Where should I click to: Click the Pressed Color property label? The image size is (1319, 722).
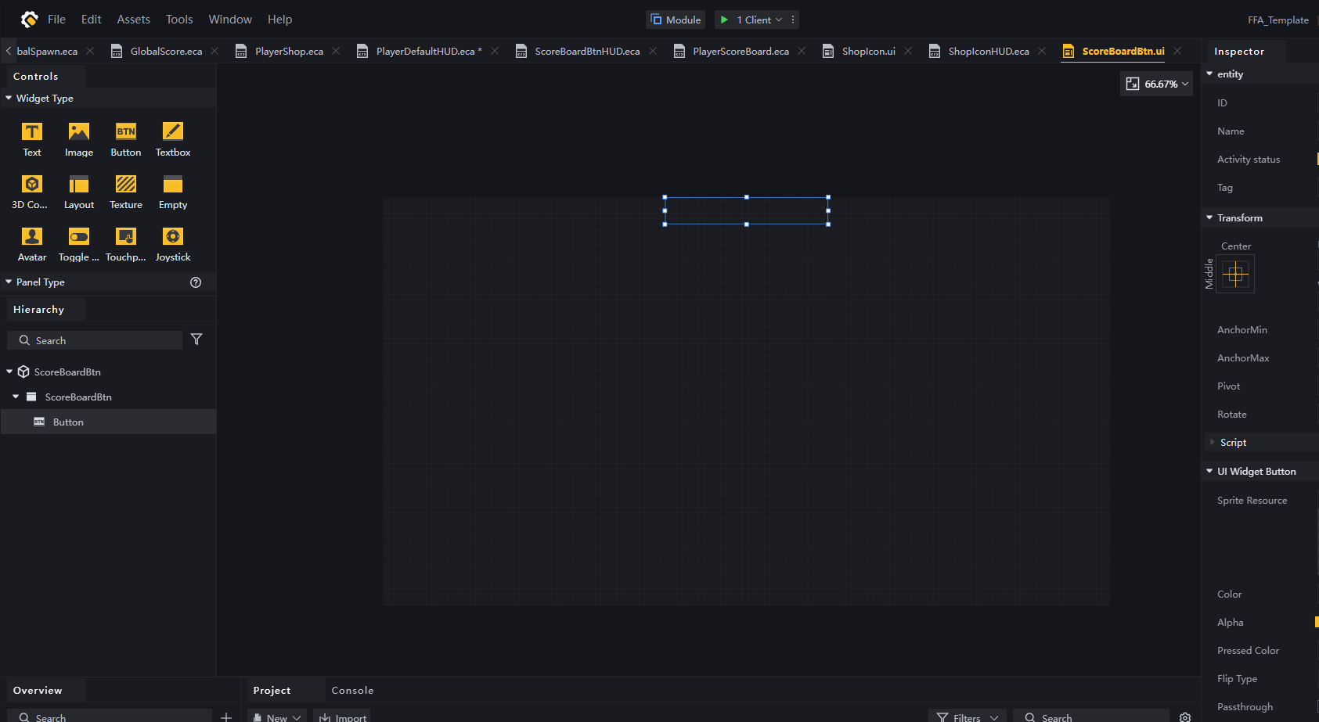click(x=1248, y=650)
